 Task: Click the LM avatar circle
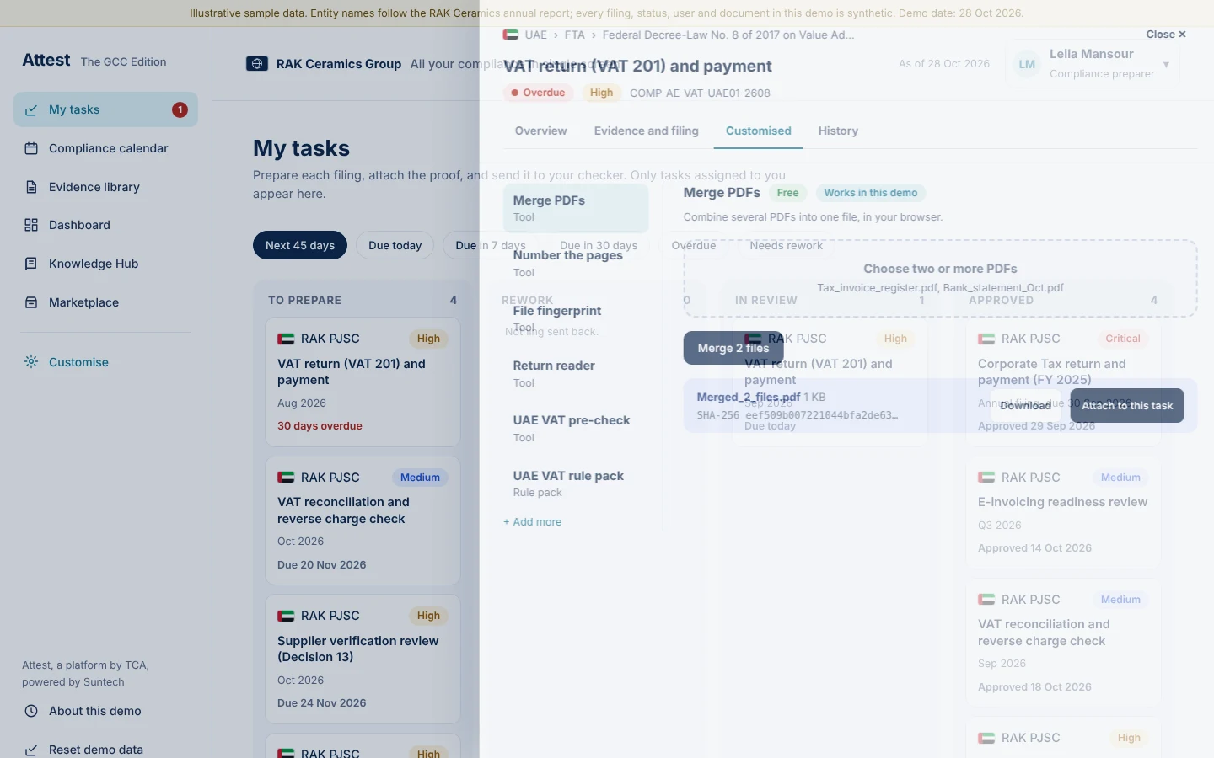coord(1027,64)
